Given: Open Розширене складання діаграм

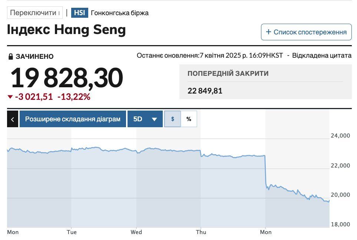Looking at the screenshot, I should pyautogui.click(x=73, y=119).
